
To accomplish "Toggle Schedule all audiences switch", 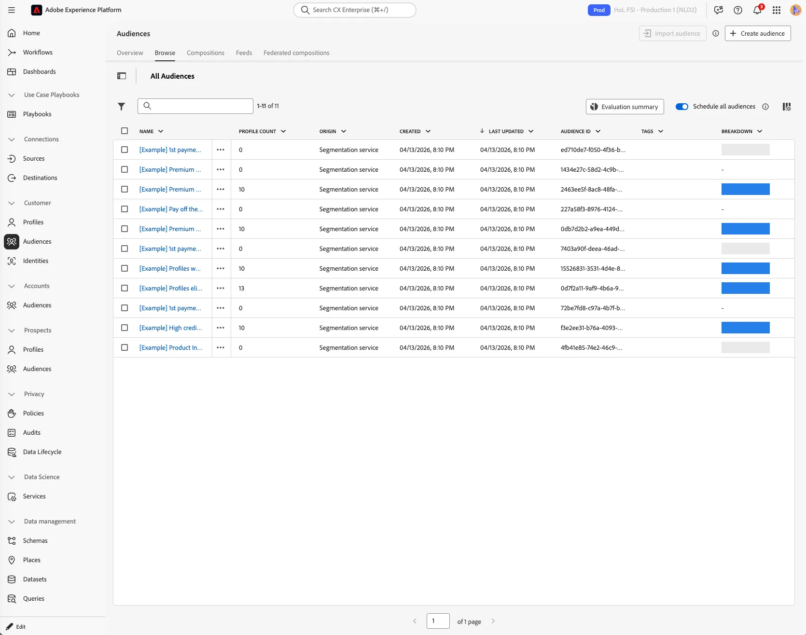I will click(x=682, y=107).
